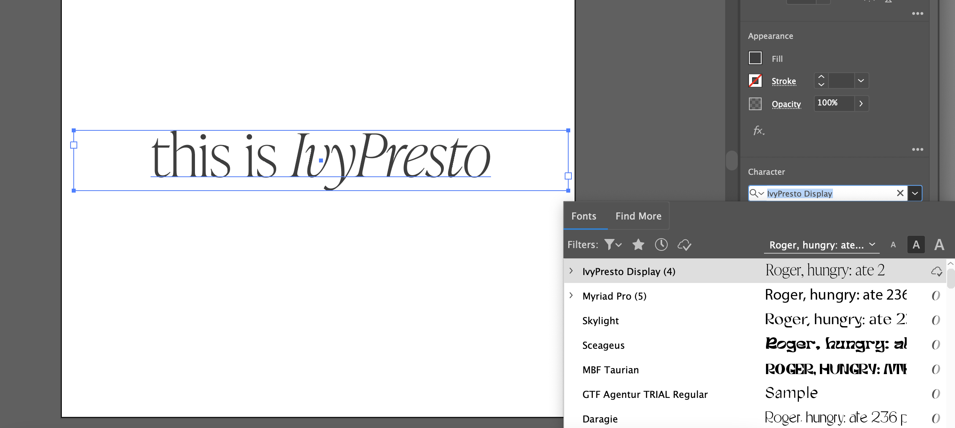The image size is (955, 428).
Task: Switch to the Fonts tab
Action: point(584,216)
